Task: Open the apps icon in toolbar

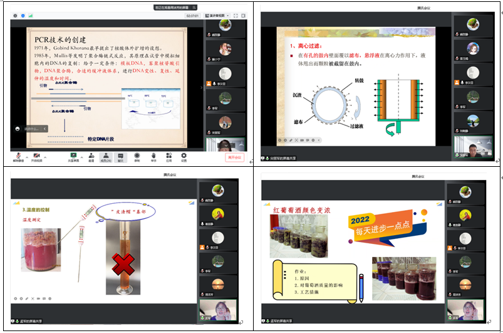Action: [169, 156]
